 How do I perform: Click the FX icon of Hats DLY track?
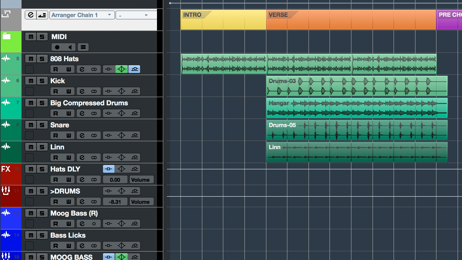(6, 169)
